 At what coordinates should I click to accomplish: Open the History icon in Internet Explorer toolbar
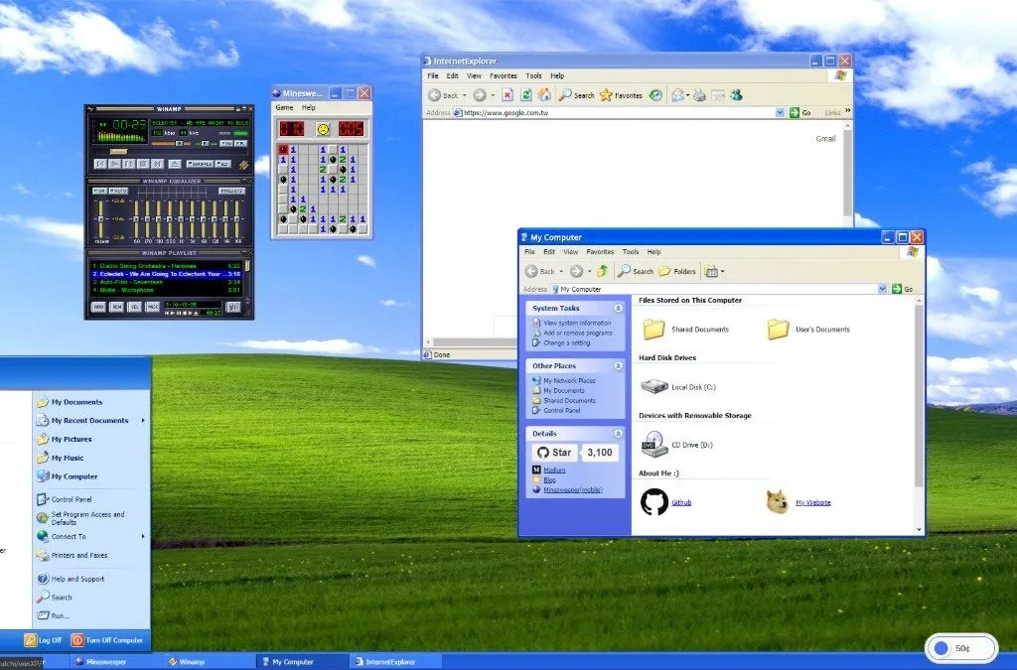(655, 95)
